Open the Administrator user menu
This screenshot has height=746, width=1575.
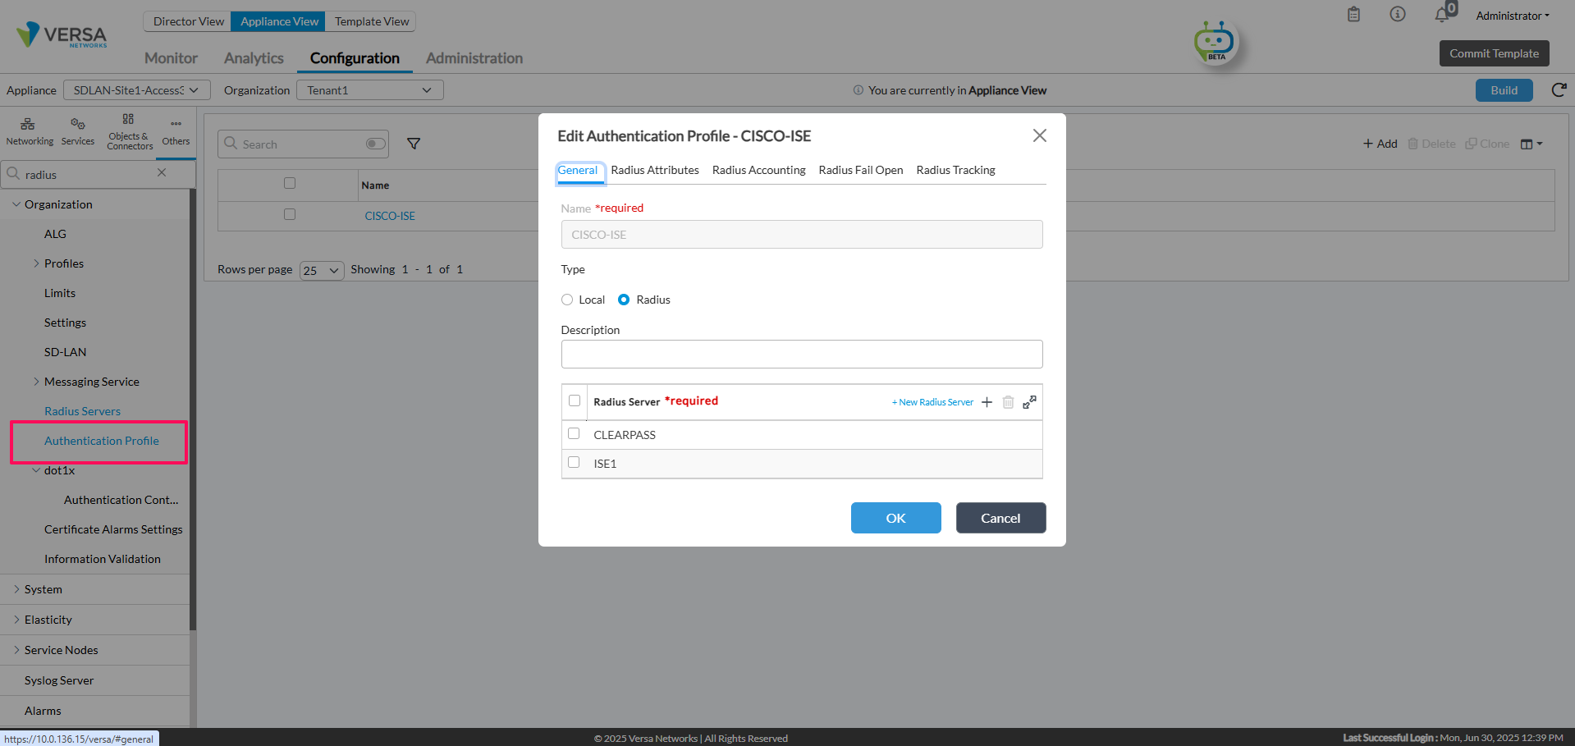[x=1513, y=16]
